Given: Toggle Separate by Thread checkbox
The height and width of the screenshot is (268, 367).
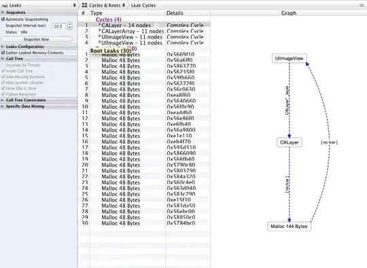Looking at the screenshot, I should click(x=3, y=65).
